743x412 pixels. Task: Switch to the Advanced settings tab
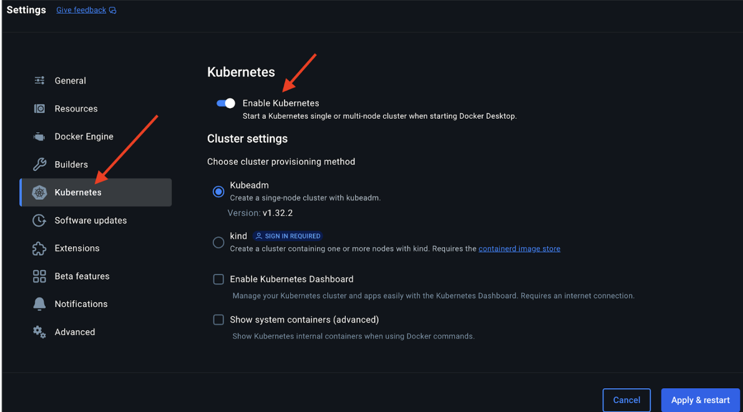click(x=75, y=332)
